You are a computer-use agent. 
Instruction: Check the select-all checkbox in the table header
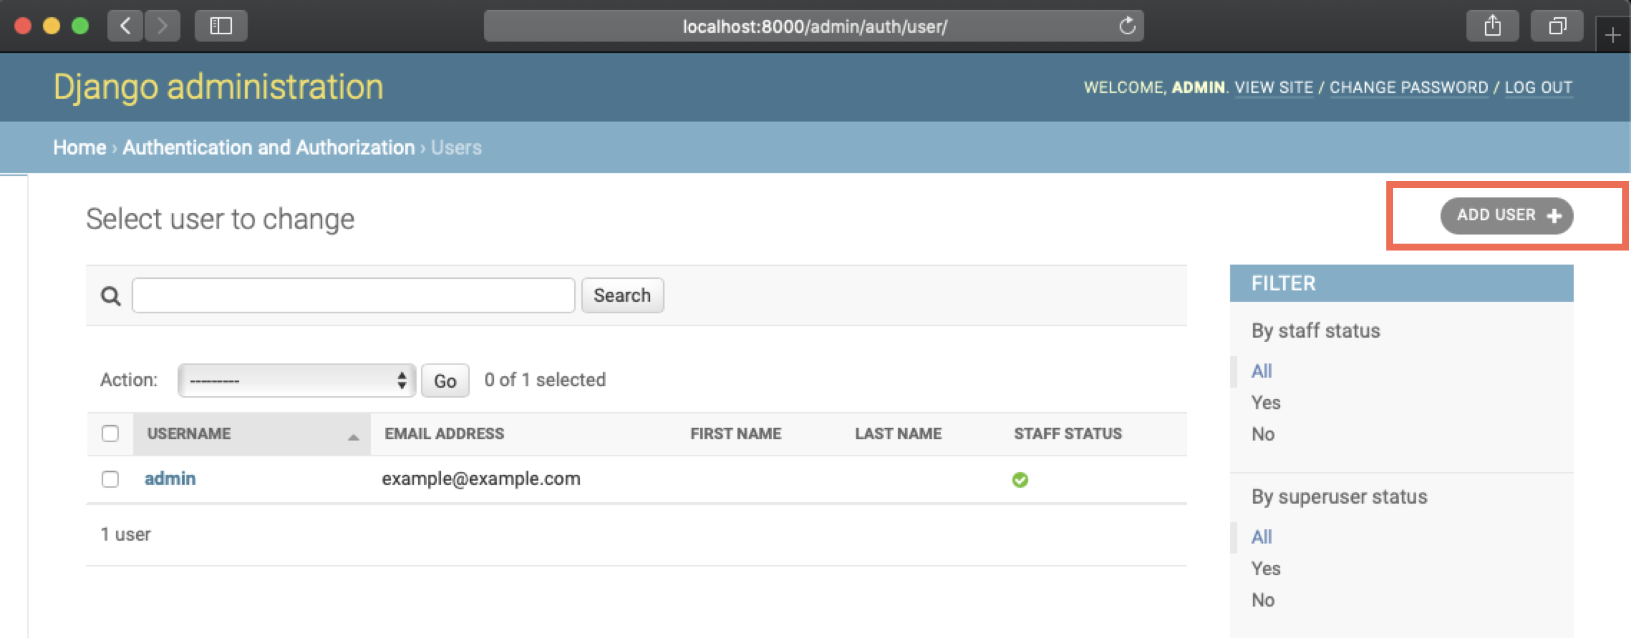pos(110,433)
